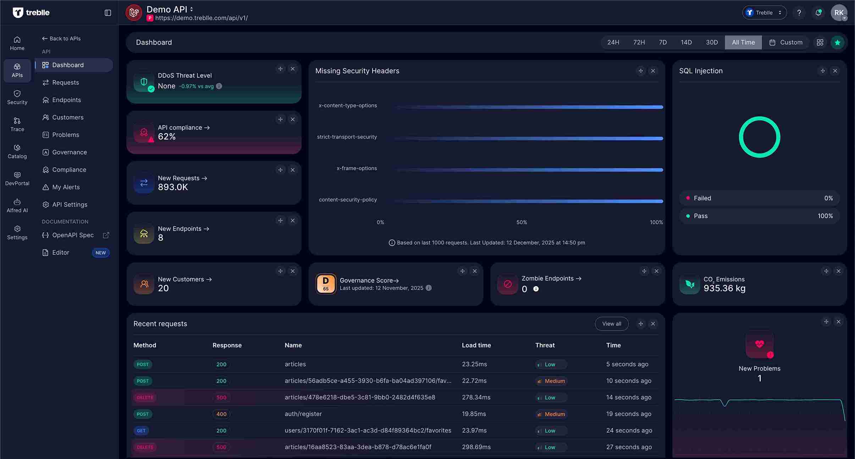Click the content-security-policy progress bar
Viewport: 855px width, 459px height.
coord(529,201)
